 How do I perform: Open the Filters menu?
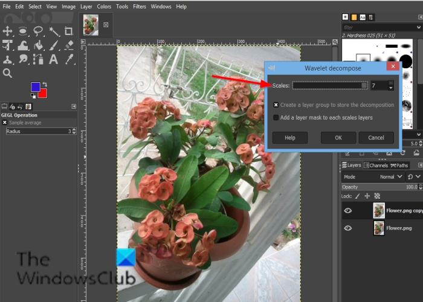click(x=139, y=7)
